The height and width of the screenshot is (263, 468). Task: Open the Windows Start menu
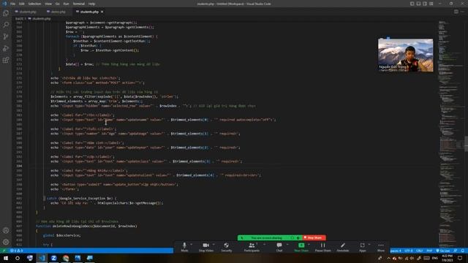(5, 258)
